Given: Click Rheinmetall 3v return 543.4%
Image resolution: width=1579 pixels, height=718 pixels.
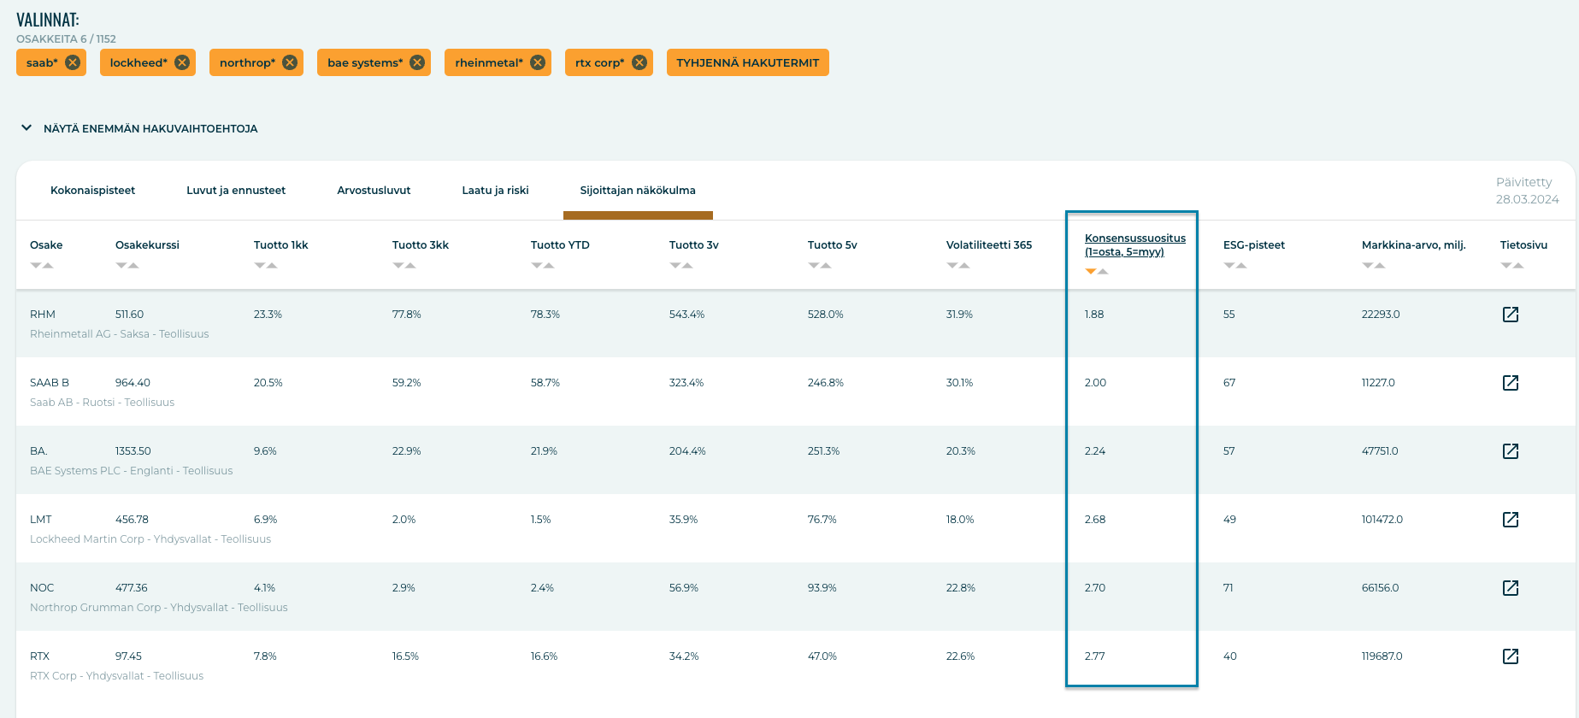Looking at the screenshot, I should coord(687,315).
